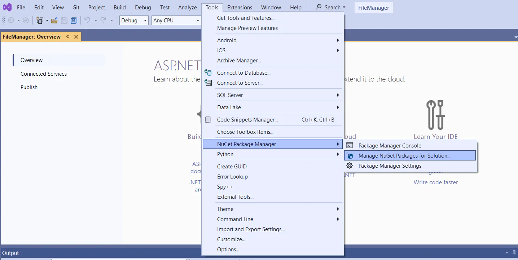Open the document tab list dropdown arrow
This screenshot has width=518, height=260.
[515, 38]
